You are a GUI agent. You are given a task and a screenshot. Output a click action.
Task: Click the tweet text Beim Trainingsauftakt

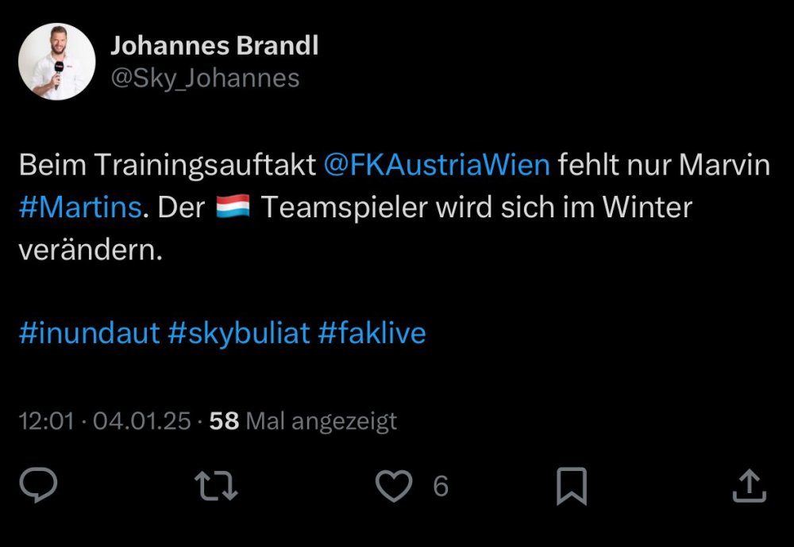pyautogui.click(x=168, y=164)
